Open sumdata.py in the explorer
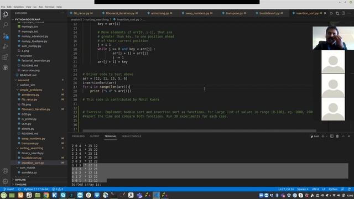The image size is (354, 199). pyautogui.click(x=29, y=172)
